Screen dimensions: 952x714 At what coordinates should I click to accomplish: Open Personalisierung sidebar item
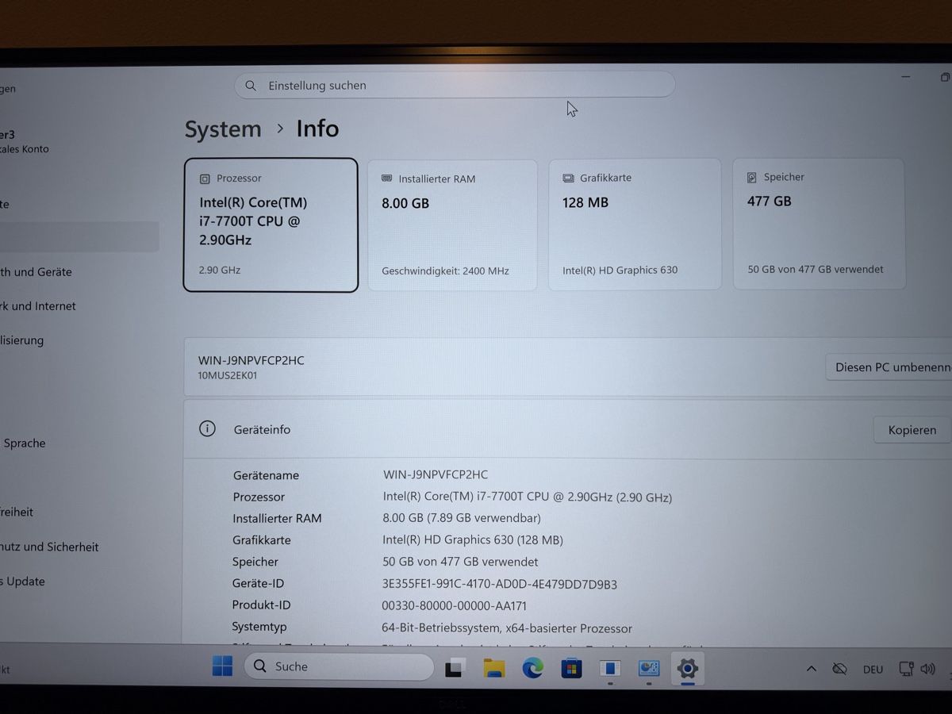[x=22, y=340]
